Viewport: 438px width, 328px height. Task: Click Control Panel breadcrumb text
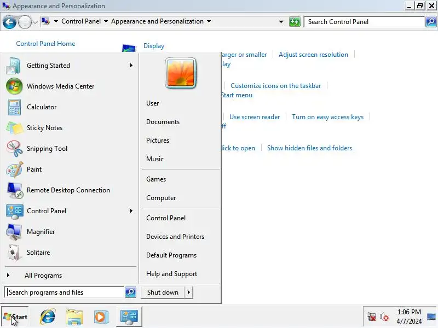point(81,21)
